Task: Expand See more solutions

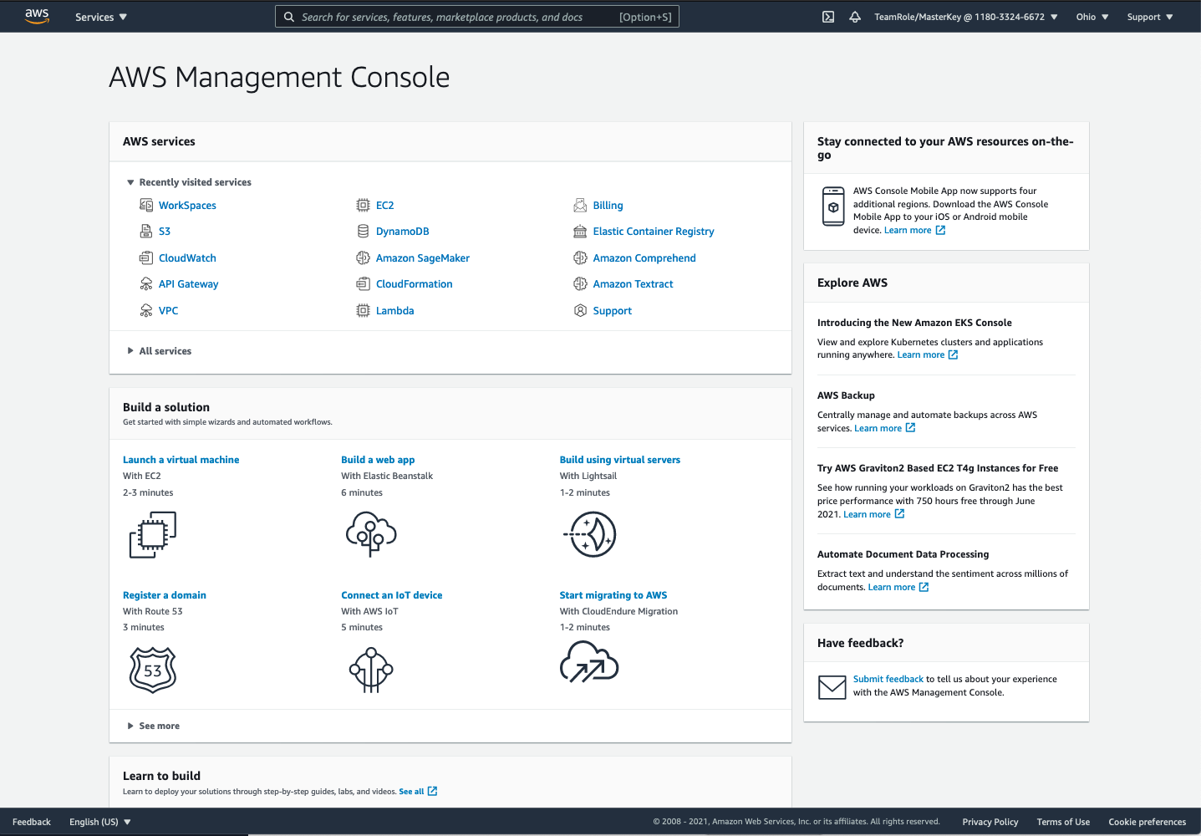Action: click(x=130, y=726)
